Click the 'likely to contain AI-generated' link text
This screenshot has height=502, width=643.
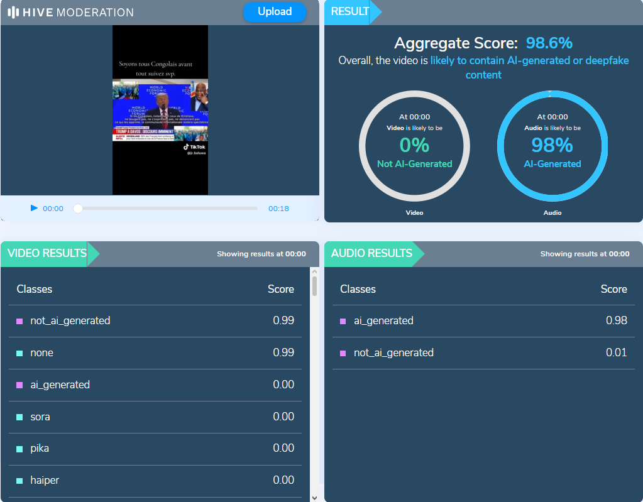(x=529, y=61)
